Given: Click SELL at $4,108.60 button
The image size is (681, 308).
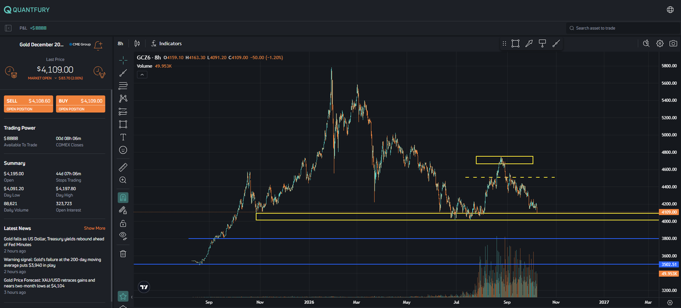Looking at the screenshot, I should (28, 104).
